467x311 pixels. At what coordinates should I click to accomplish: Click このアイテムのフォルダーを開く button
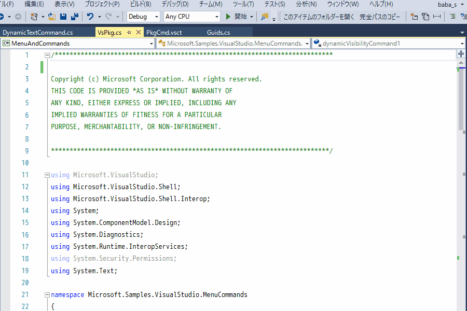319,17
